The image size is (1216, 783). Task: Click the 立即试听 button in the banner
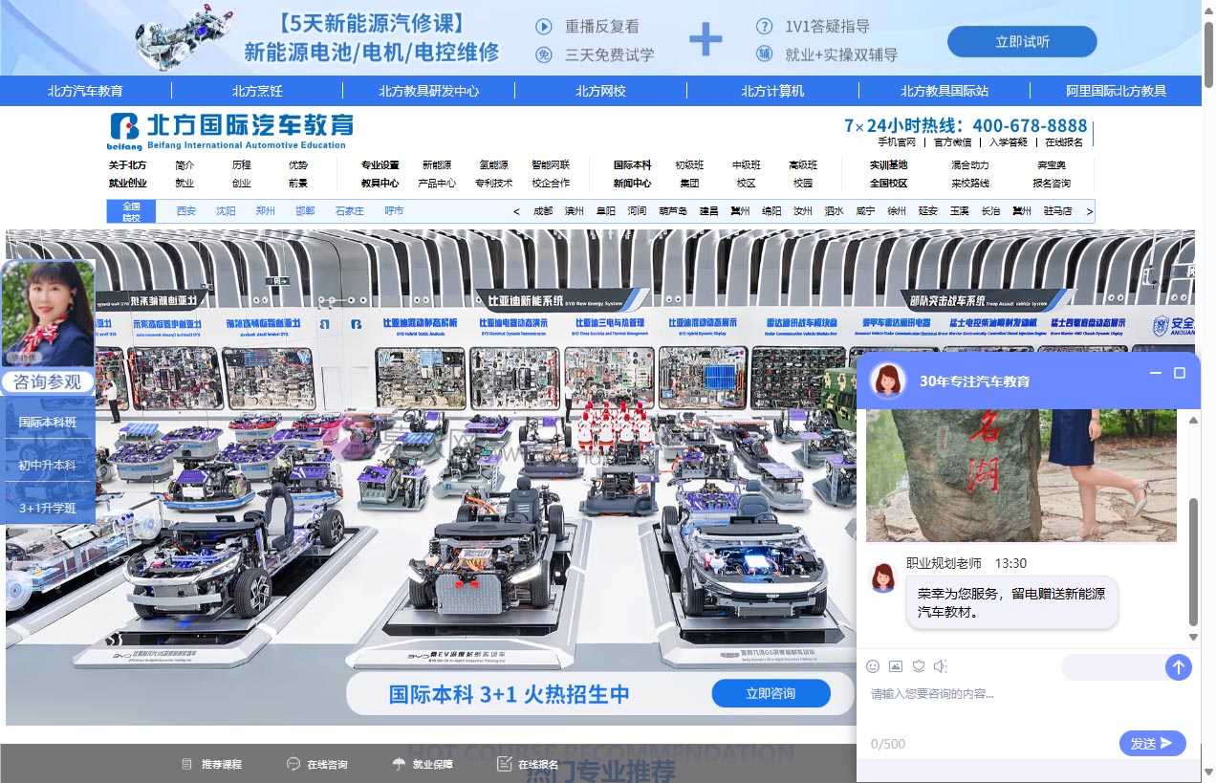[x=1022, y=41]
